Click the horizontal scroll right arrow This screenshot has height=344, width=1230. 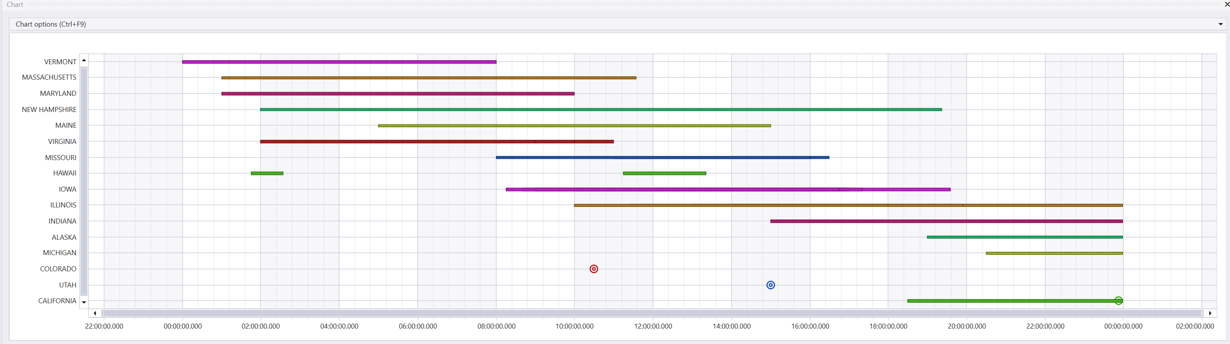(x=1210, y=313)
